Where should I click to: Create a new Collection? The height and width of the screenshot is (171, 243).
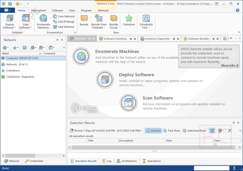click(129, 20)
